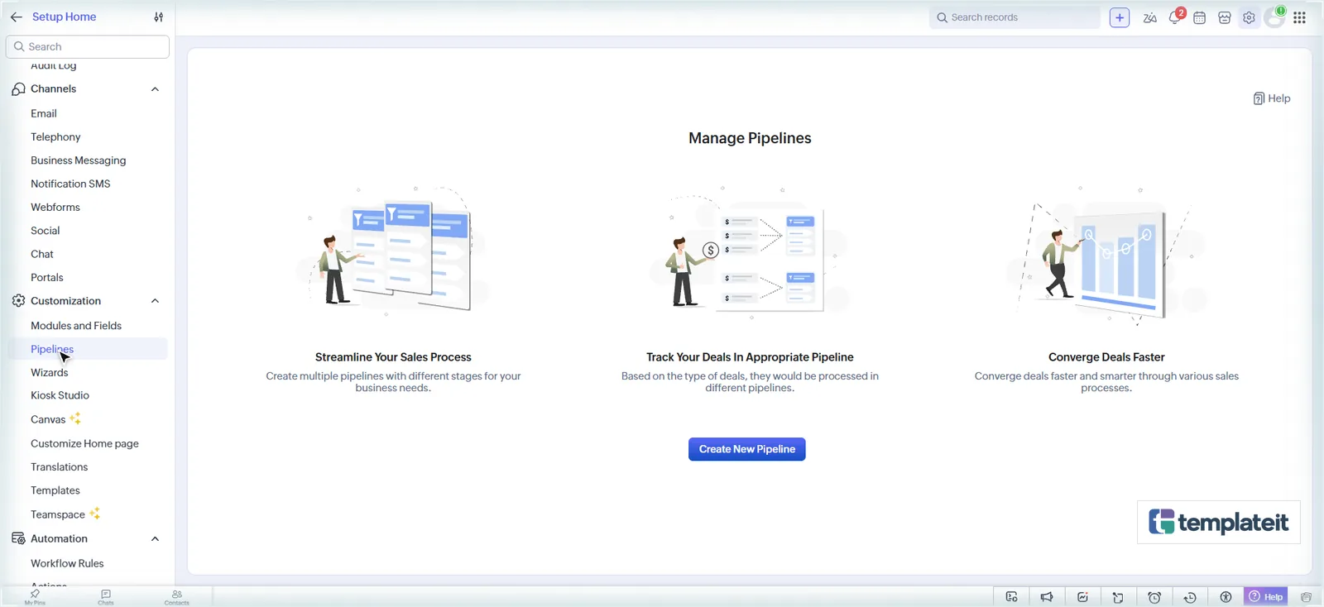This screenshot has width=1324, height=607.
Task: Click the back arrow beside Setup Home
Action: (16, 17)
